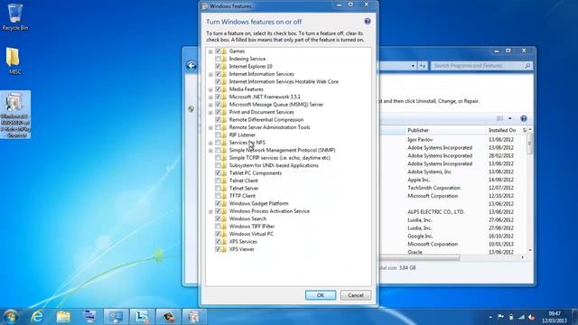Uncheck Tablet PC Components checkbox
578x325 pixels.
218,173
